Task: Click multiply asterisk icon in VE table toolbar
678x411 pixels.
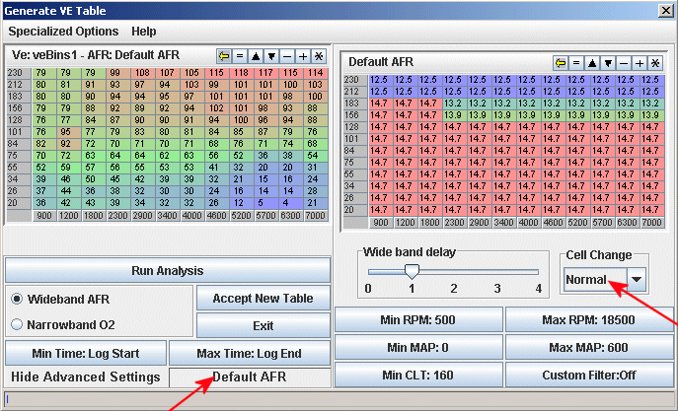Action: 319,56
